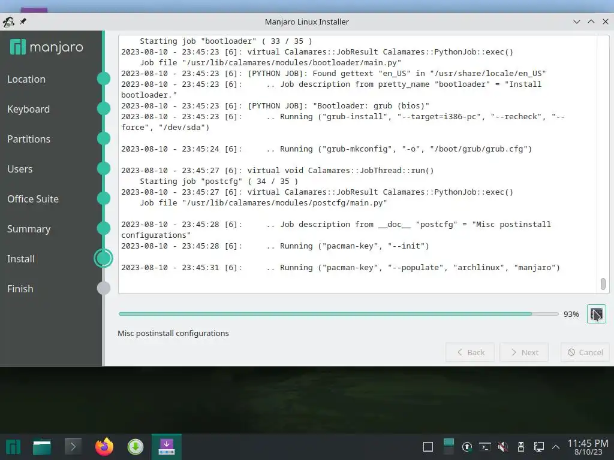
Task: Click the Manjaro logo in sidebar
Action: 46,47
